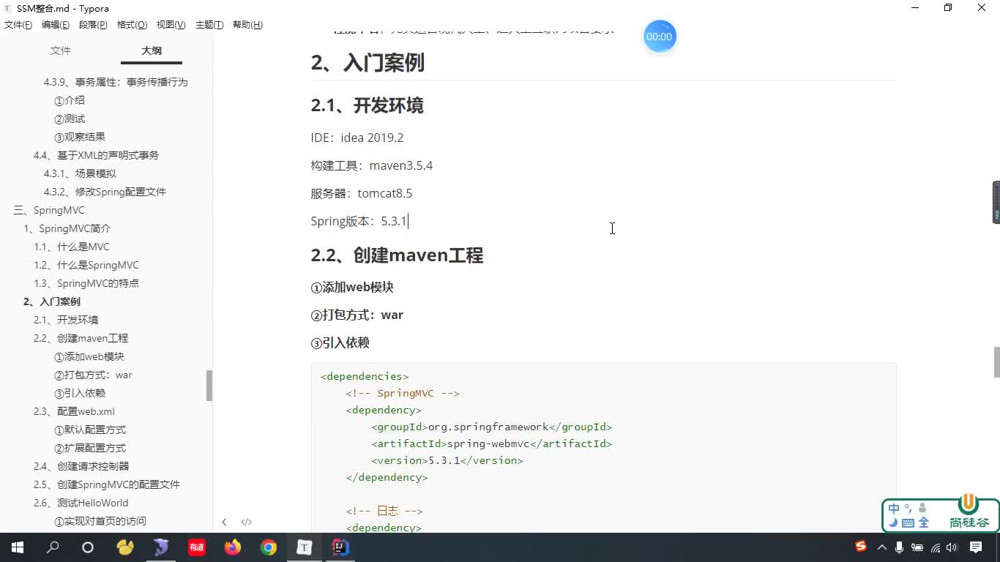Go to outline ①添加web模块
Viewport: 1000px width, 562px height.
tap(89, 356)
